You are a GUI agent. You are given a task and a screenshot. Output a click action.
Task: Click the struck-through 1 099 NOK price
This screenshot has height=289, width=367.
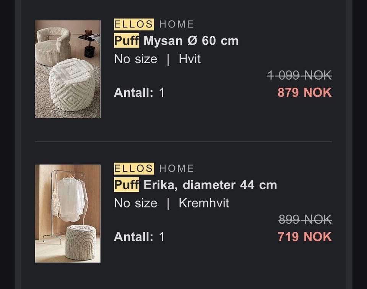(x=299, y=75)
